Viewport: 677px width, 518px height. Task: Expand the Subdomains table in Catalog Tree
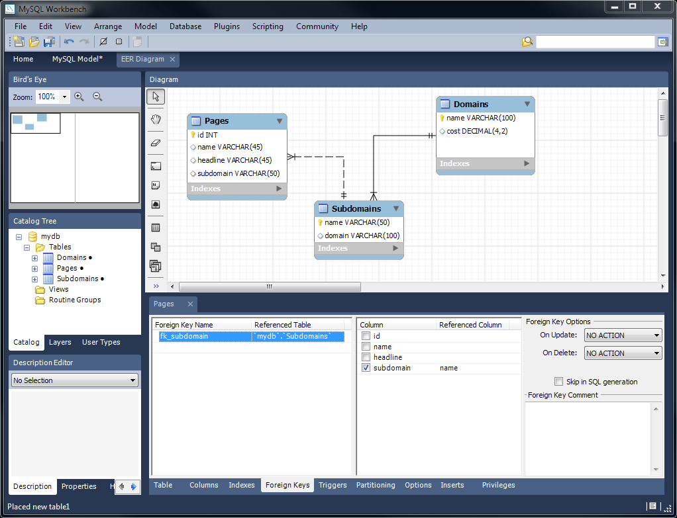[x=35, y=279]
